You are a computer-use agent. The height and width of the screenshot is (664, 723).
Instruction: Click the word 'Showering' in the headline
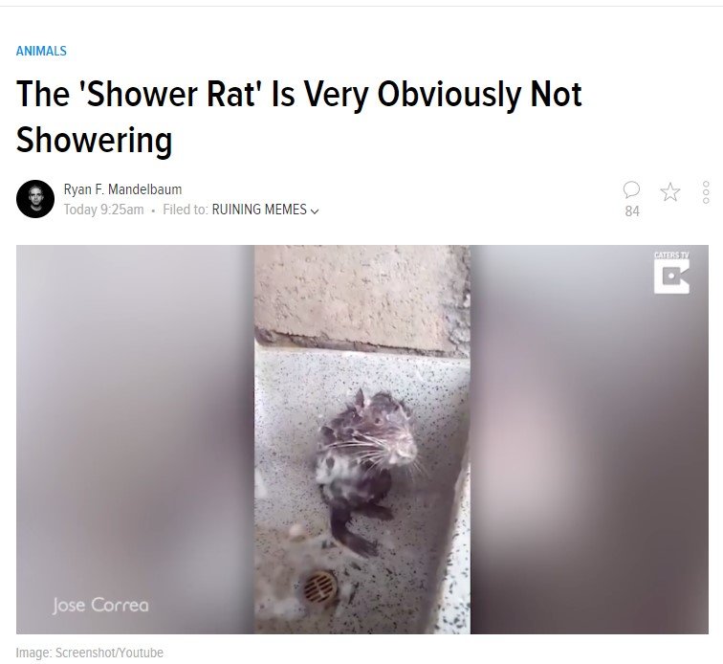(95, 140)
